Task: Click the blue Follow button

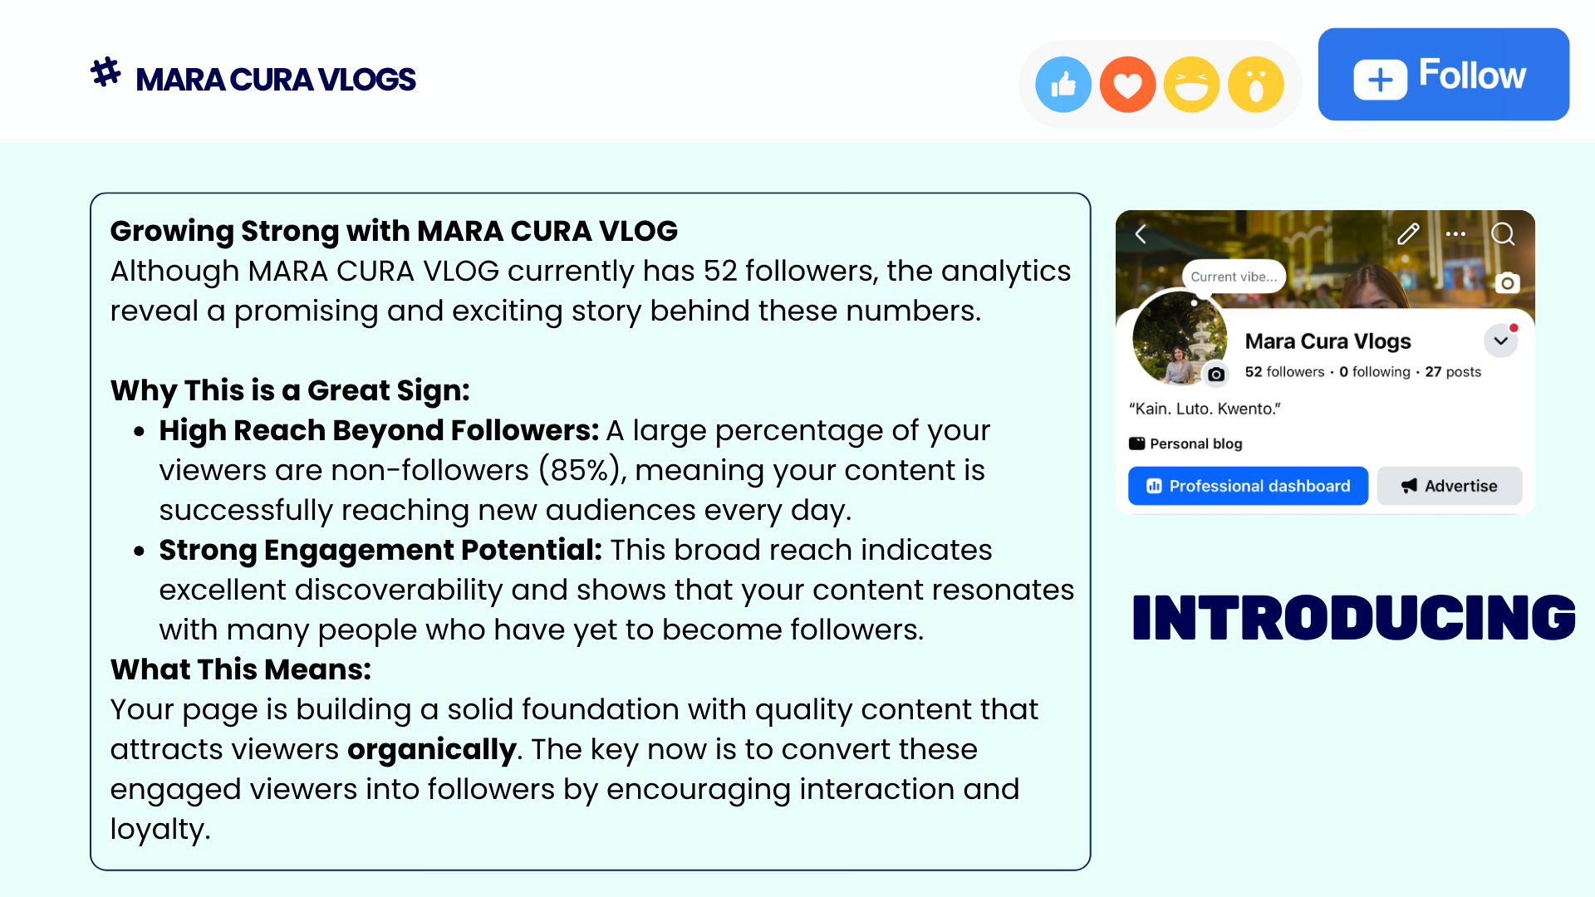Action: pos(1443,75)
